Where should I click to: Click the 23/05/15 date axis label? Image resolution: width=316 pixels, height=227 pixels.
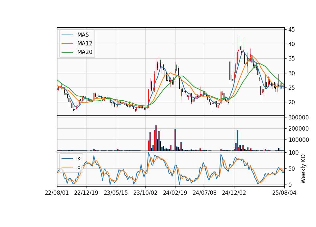(116, 193)
